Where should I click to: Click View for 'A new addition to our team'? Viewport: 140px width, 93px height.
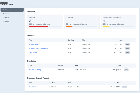128,48
